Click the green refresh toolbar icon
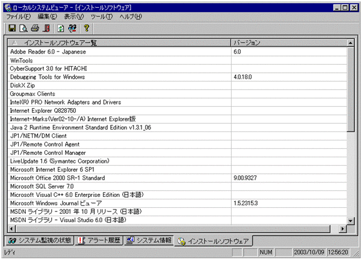The image size is (363, 260). pyautogui.click(x=61, y=28)
